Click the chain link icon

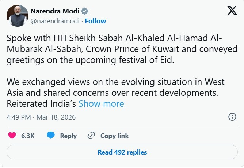[91, 136]
